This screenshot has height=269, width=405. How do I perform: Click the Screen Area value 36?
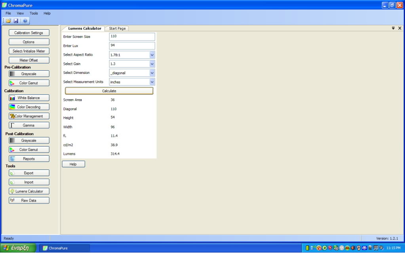click(x=112, y=100)
